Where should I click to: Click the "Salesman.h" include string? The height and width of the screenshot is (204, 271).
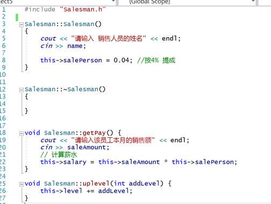point(82,9)
